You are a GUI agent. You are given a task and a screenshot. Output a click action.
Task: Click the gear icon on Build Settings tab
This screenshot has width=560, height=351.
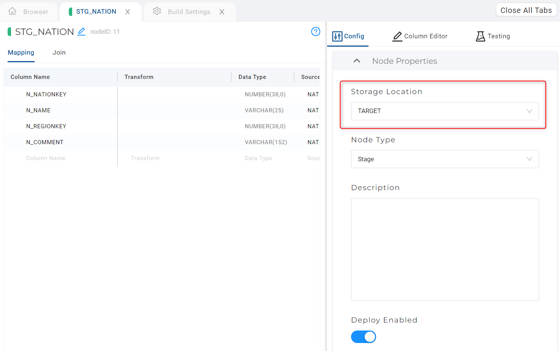click(x=157, y=11)
